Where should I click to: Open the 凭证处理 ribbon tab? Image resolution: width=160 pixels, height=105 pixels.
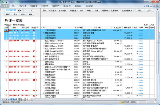coord(23,6)
